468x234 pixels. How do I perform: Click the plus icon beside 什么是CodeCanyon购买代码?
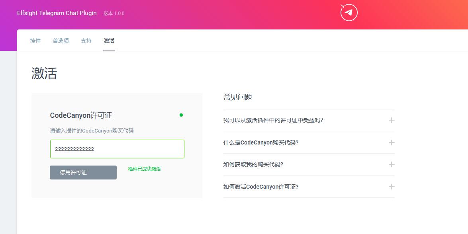tap(391, 142)
